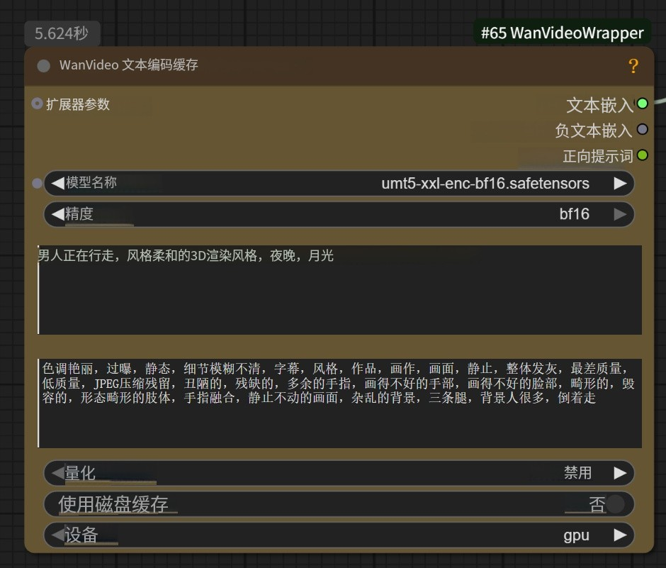Advance 量化 option using its right arrow
This screenshot has height=568, width=666.
point(621,473)
